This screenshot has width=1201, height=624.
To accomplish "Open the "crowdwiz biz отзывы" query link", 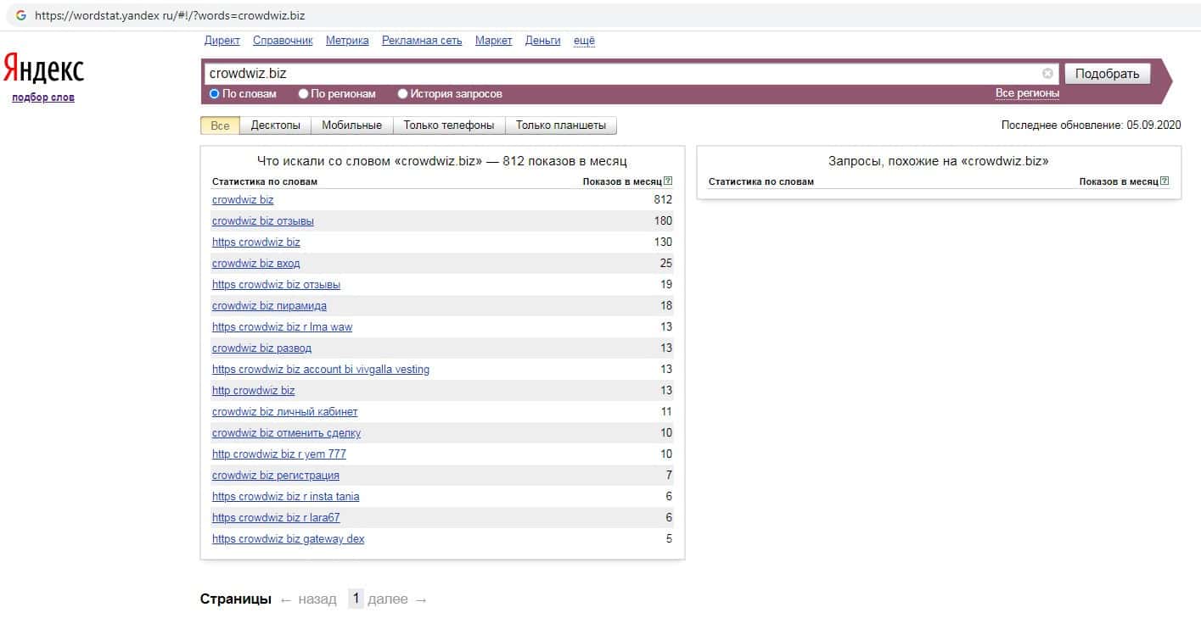I will tap(262, 221).
